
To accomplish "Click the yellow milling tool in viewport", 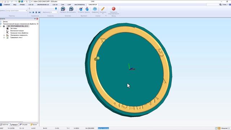I will tap(97, 58).
